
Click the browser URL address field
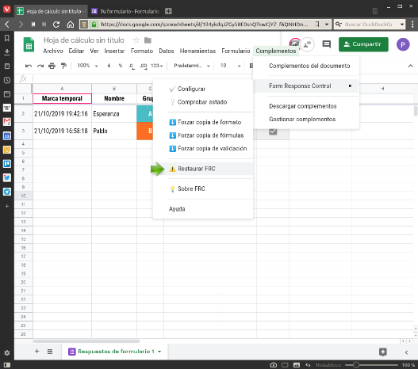[205, 25]
